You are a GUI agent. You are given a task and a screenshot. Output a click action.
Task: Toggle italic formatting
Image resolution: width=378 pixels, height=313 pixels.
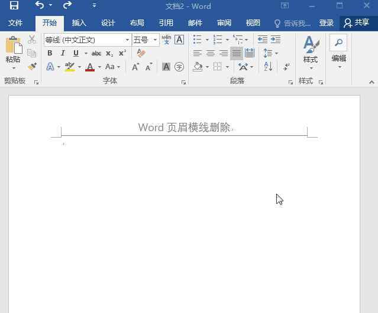pyautogui.click(x=63, y=53)
